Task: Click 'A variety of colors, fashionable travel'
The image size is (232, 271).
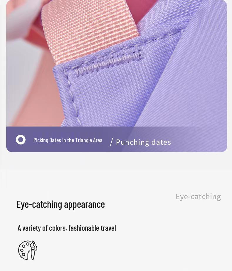Action: pos(67,228)
